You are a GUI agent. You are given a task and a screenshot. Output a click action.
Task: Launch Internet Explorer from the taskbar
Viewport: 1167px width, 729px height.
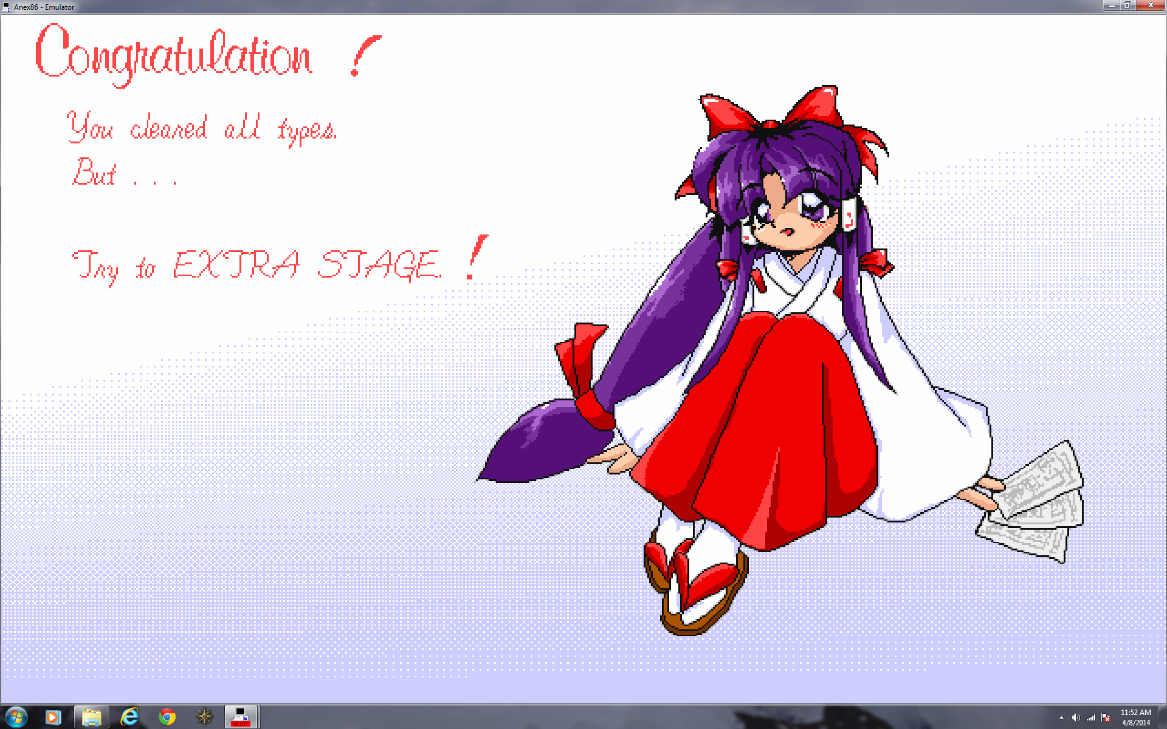click(129, 717)
